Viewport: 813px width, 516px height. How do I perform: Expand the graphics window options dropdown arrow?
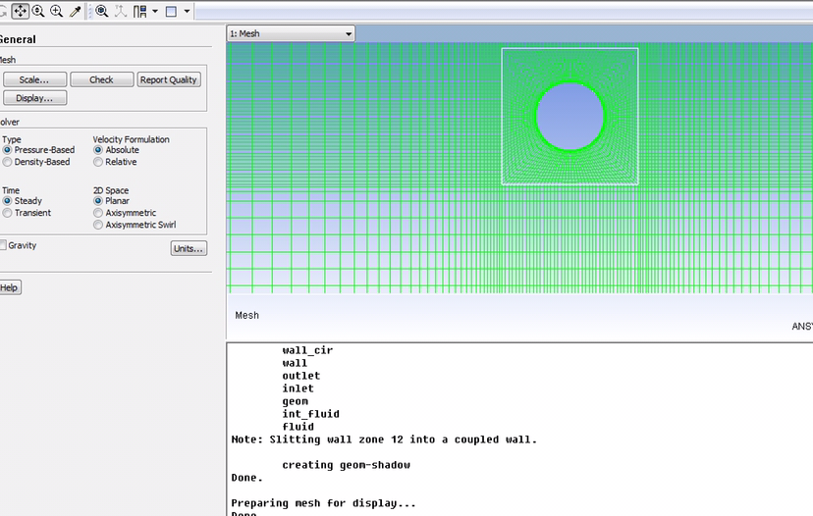point(187,12)
